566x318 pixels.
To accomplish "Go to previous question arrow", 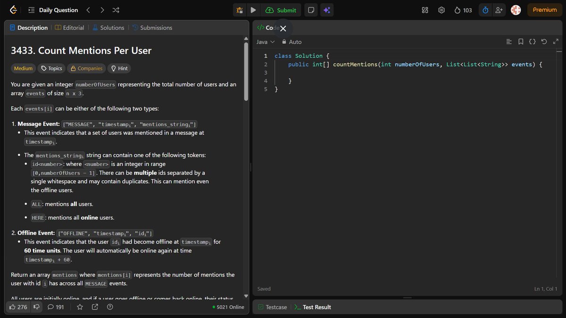I will tap(88, 10).
